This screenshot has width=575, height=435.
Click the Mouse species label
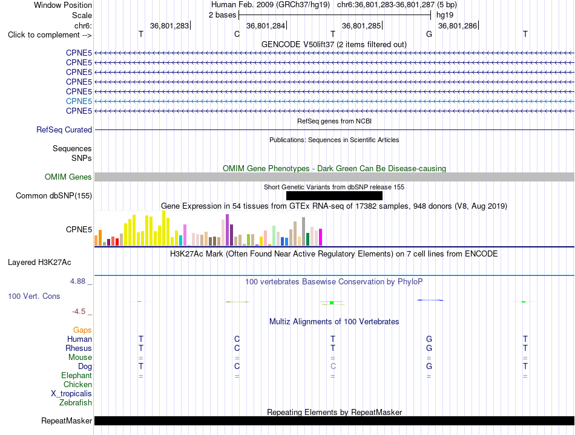pos(80,358)
